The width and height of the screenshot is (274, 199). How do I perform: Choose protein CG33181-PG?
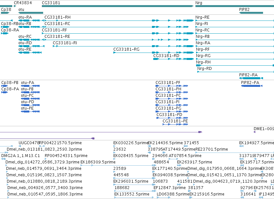168,108
